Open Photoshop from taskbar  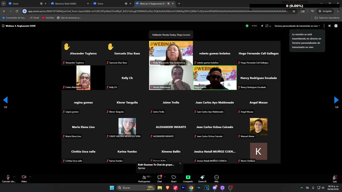pyautogui.click(x=199, y=188)
